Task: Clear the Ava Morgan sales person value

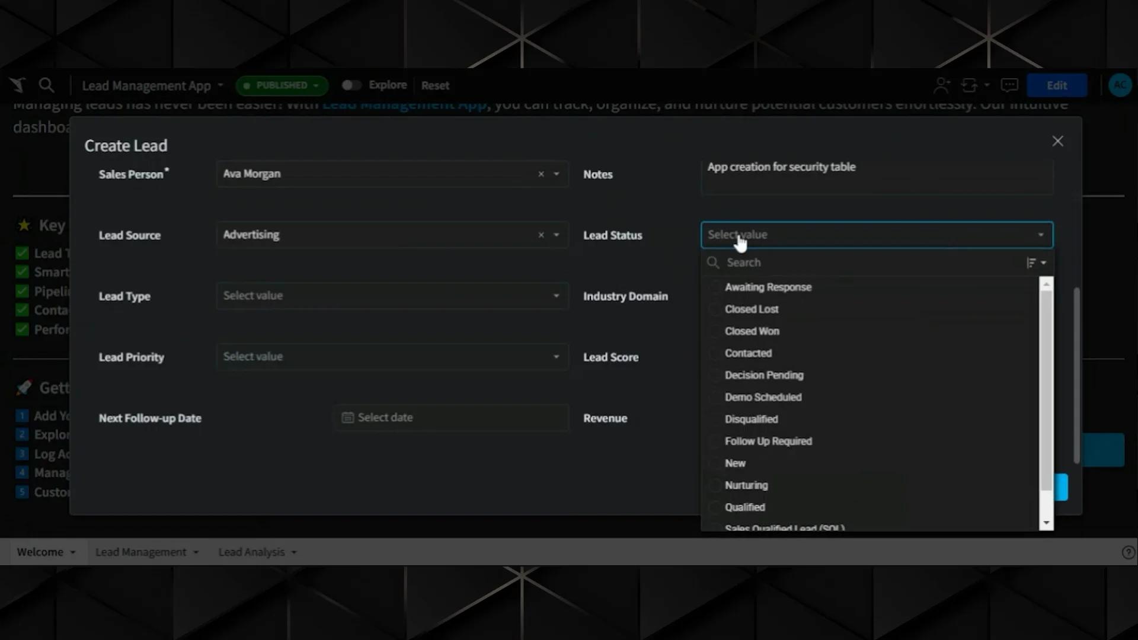Action: click(x=541, y=174)
